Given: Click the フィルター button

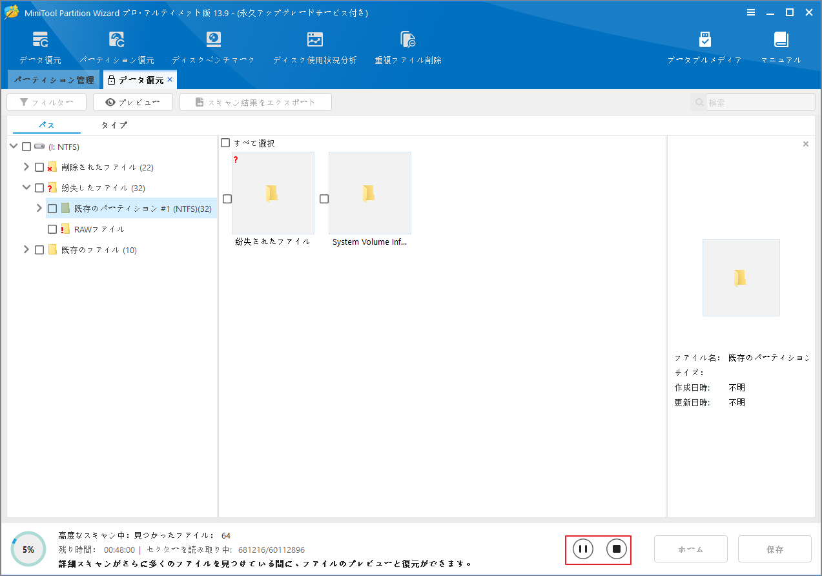Looking at the screenshot, I should pos(46,102).
